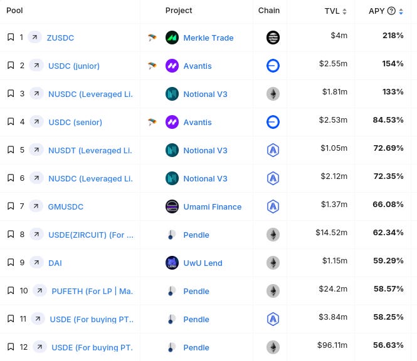The width and height of the screenshot is (417, 361).
Task: Bookmark the GMUSDC pool
Action: pyautogui.click(x=11, y=206)
